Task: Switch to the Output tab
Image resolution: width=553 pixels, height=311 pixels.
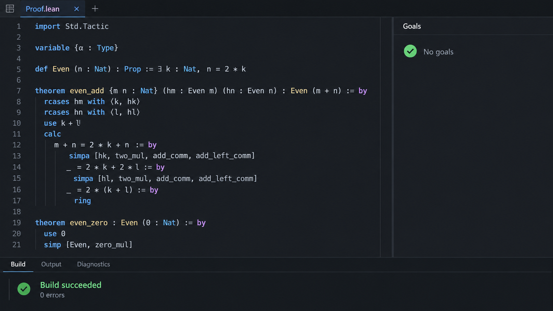Action: (51, 264)
